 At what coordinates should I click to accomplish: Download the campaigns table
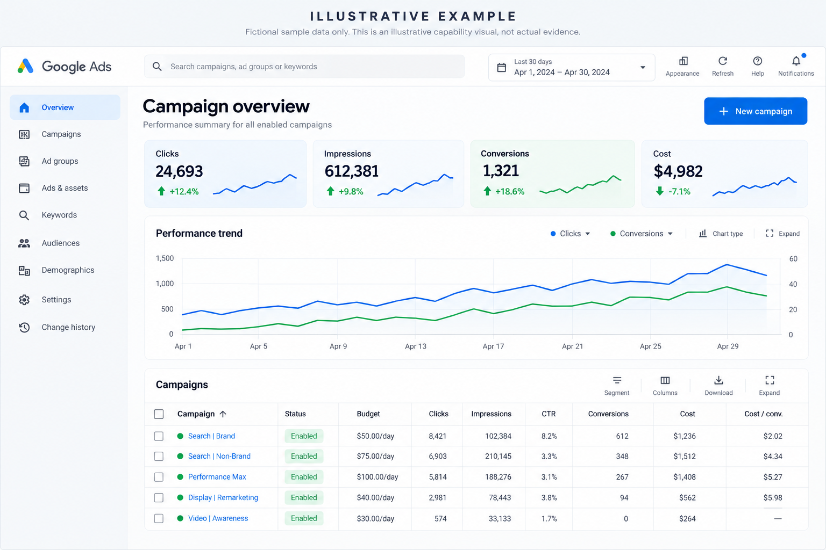coord(718,380)
